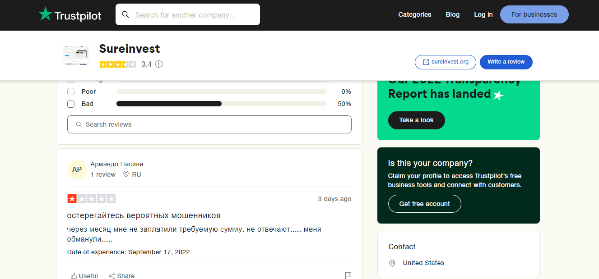Click the Share icon under the review

point(112,275)
